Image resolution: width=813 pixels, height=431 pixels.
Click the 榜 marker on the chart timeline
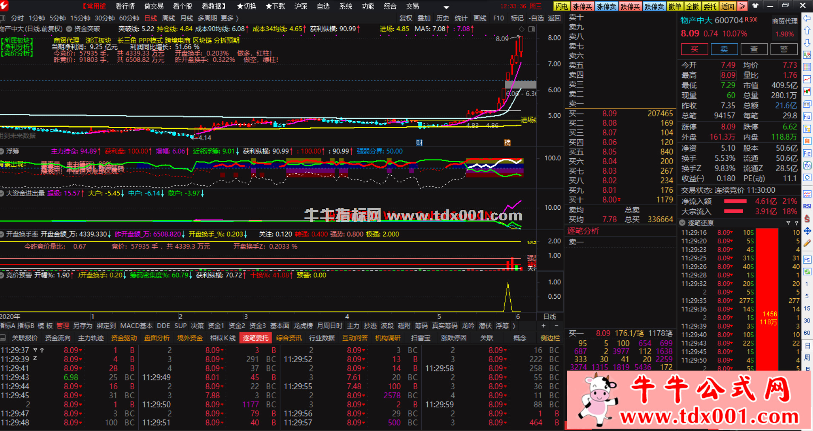(507, 143)
